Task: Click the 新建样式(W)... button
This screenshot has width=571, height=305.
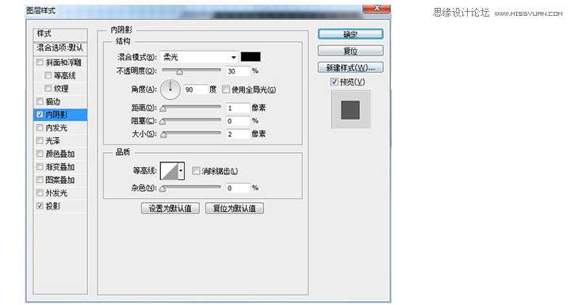Action: (x=351, y=67)
